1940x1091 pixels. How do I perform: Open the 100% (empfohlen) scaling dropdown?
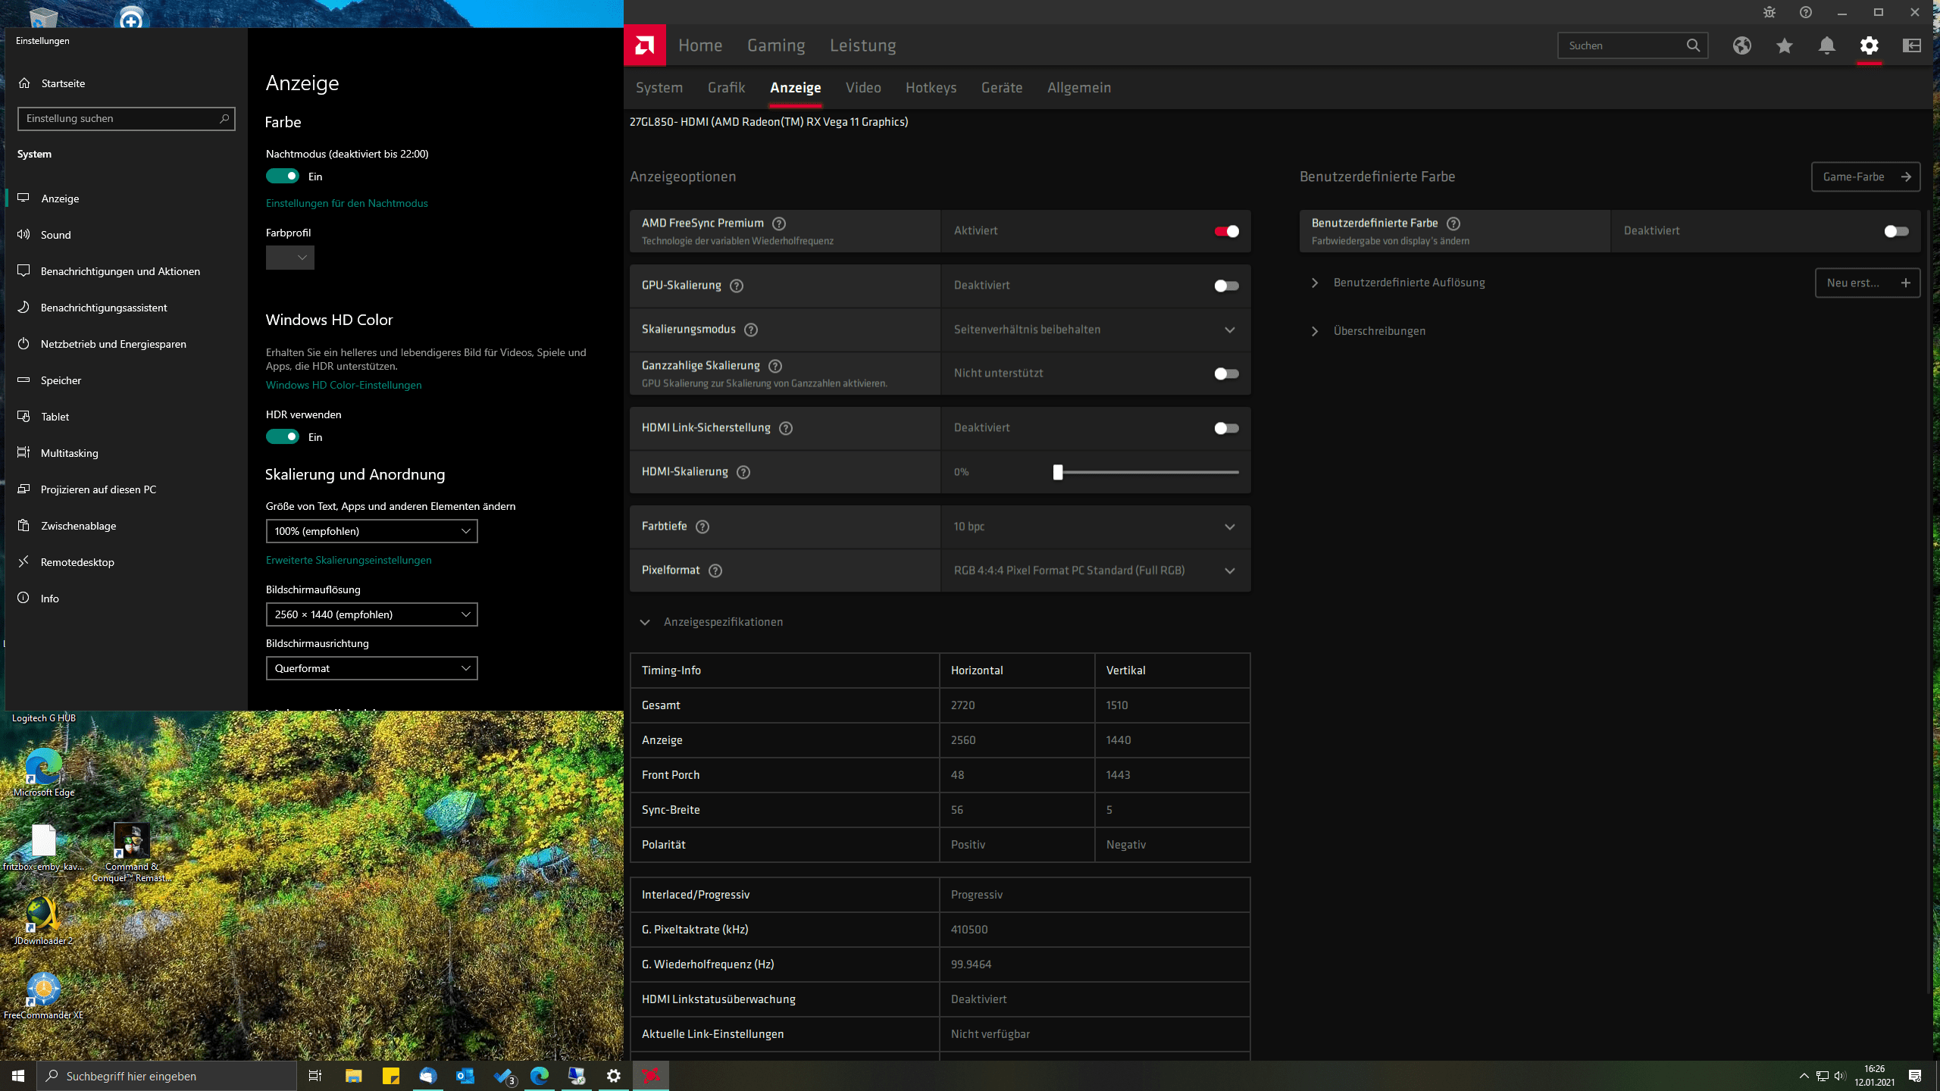pyautogui.click(x=372, y=531)
